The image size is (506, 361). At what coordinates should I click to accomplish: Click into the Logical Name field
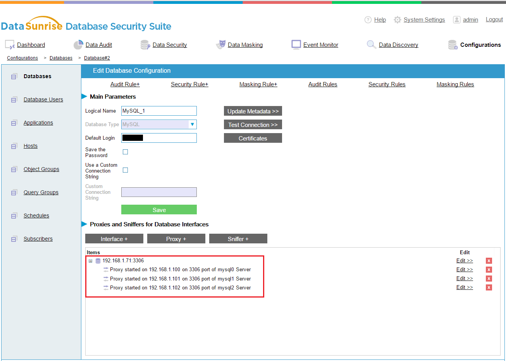pos(159,111)
